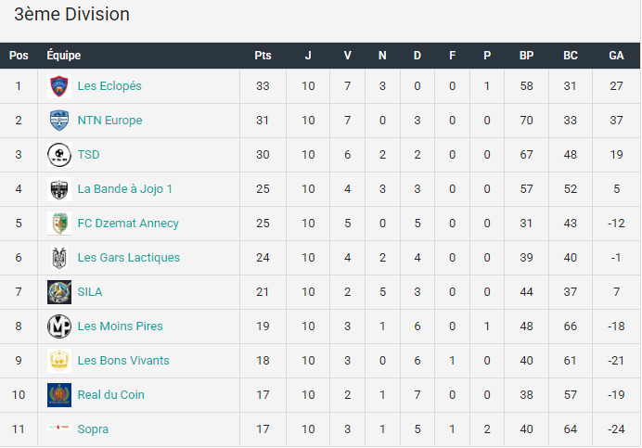Select the BP column header
The height and width of the screenshot is (448, 642).
coord(527,56)
